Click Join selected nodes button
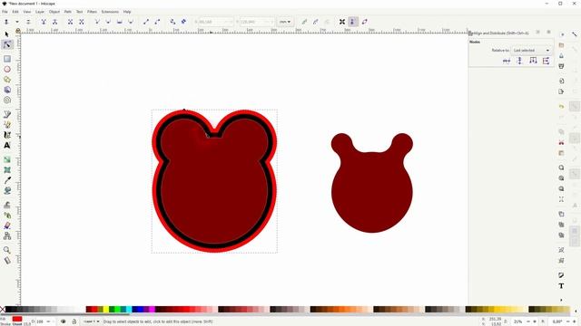This screenshot has height=326, width=581. pyautogui.click(x=44, y=22)
